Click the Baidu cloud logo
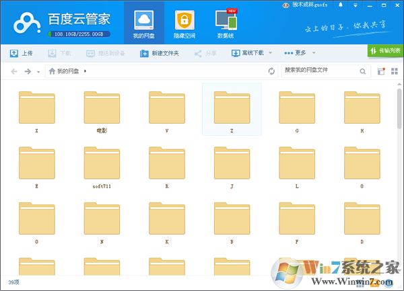 click(27, 23)
